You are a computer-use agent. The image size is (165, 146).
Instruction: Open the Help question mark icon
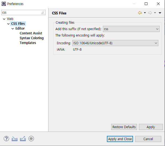(6, 139)
